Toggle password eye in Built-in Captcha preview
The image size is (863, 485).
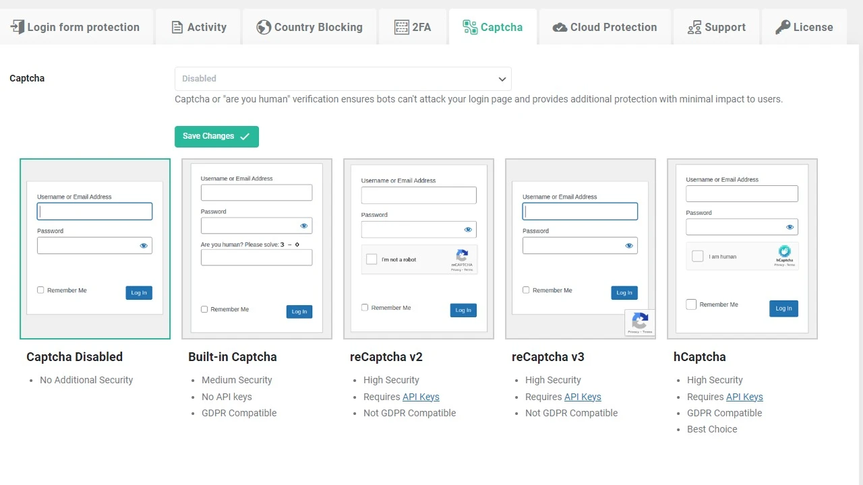(x=304, y=226)
